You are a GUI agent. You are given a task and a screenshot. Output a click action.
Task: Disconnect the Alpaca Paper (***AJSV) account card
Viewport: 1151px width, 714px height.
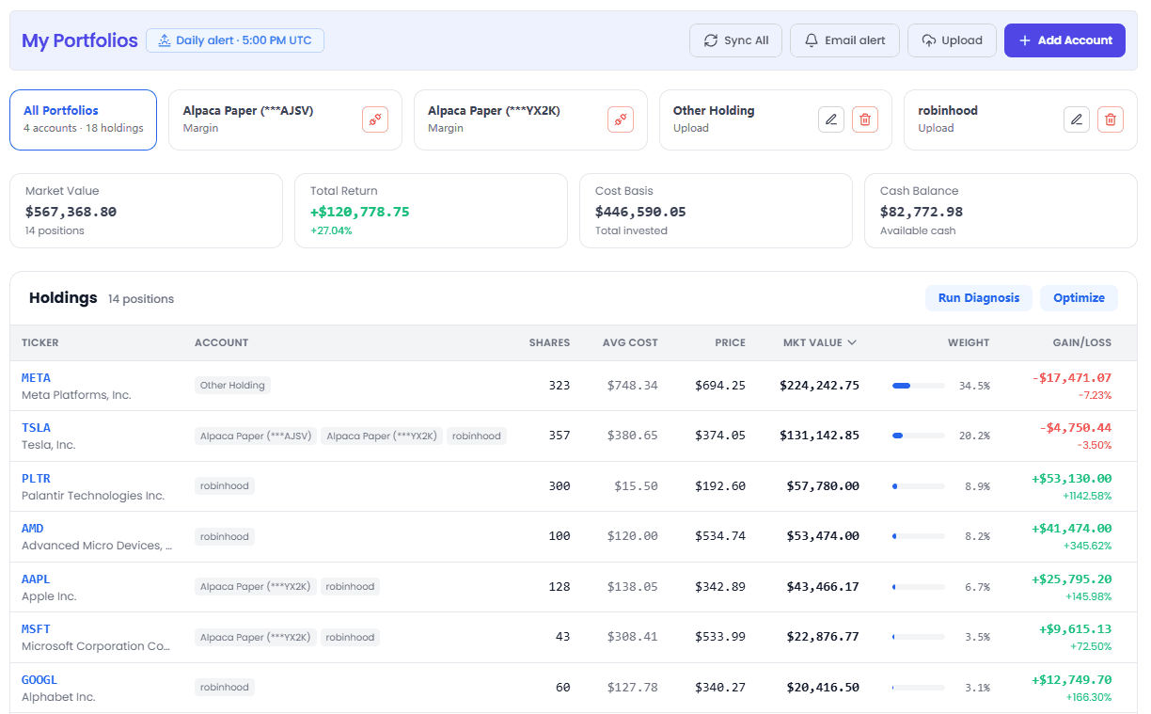[x=375, y=119]
